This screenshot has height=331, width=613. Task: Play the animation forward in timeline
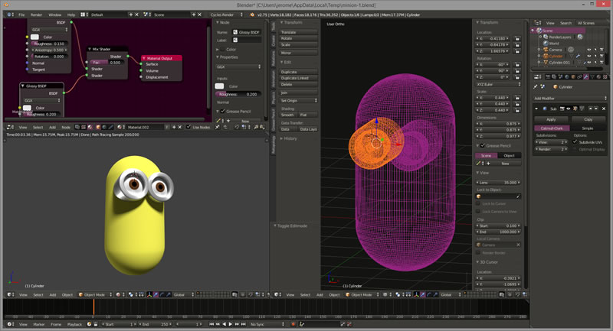click(x=231, y=324)
